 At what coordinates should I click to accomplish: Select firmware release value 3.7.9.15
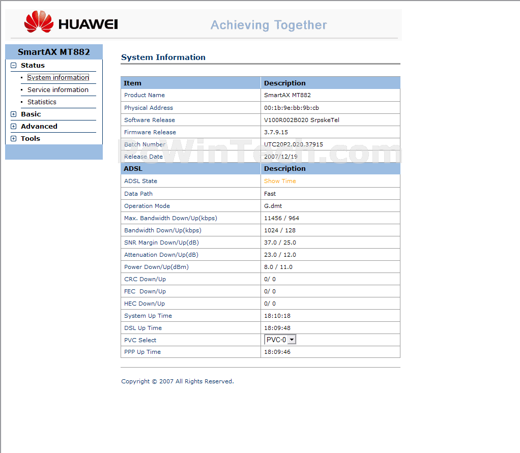pyautogui.click(x=276, y=132)
